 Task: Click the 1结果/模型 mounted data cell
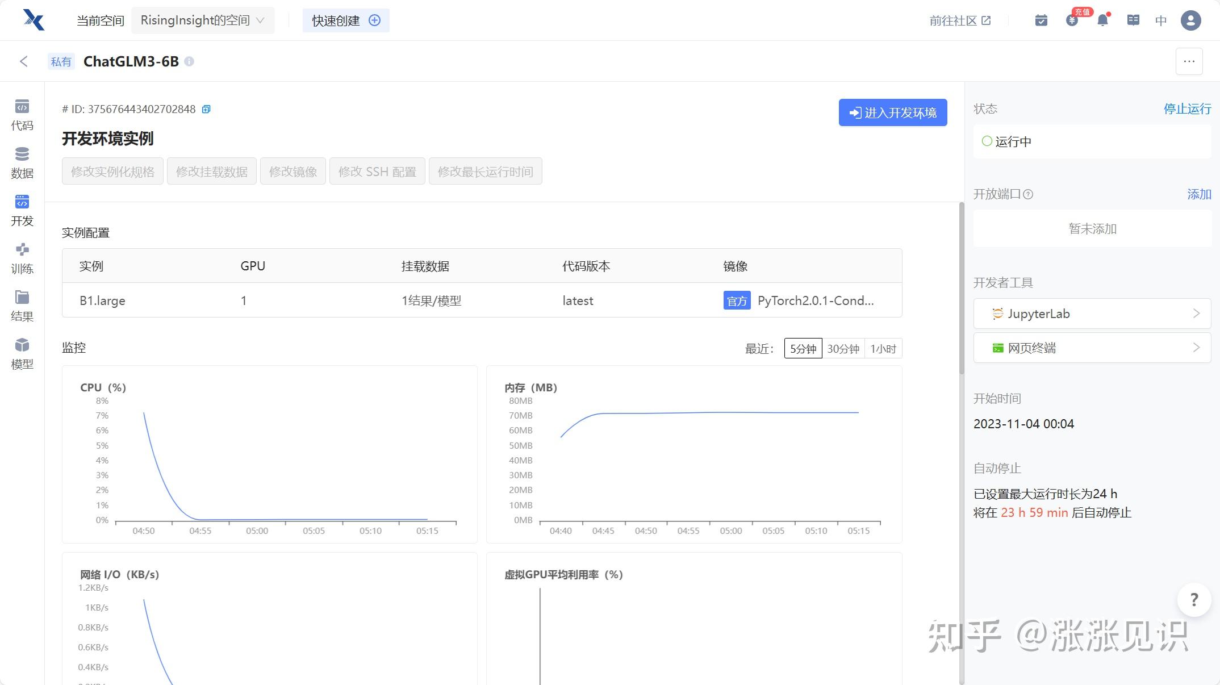(431, 300)
